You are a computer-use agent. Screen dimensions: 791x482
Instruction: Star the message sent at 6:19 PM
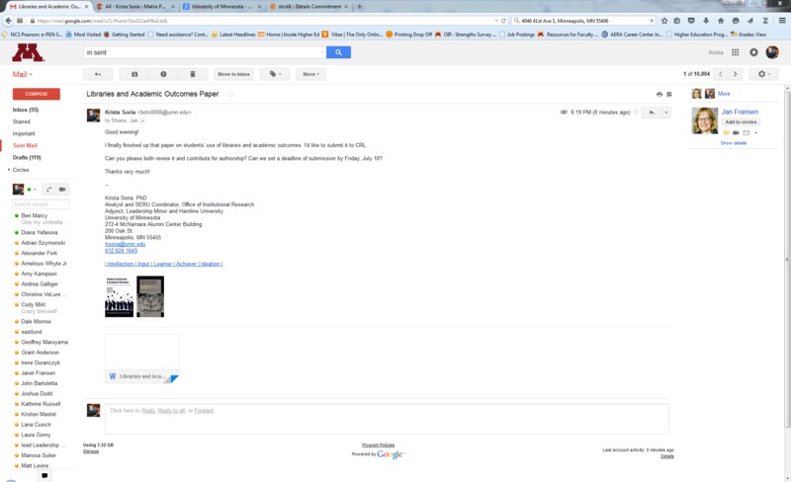point(637,113)
